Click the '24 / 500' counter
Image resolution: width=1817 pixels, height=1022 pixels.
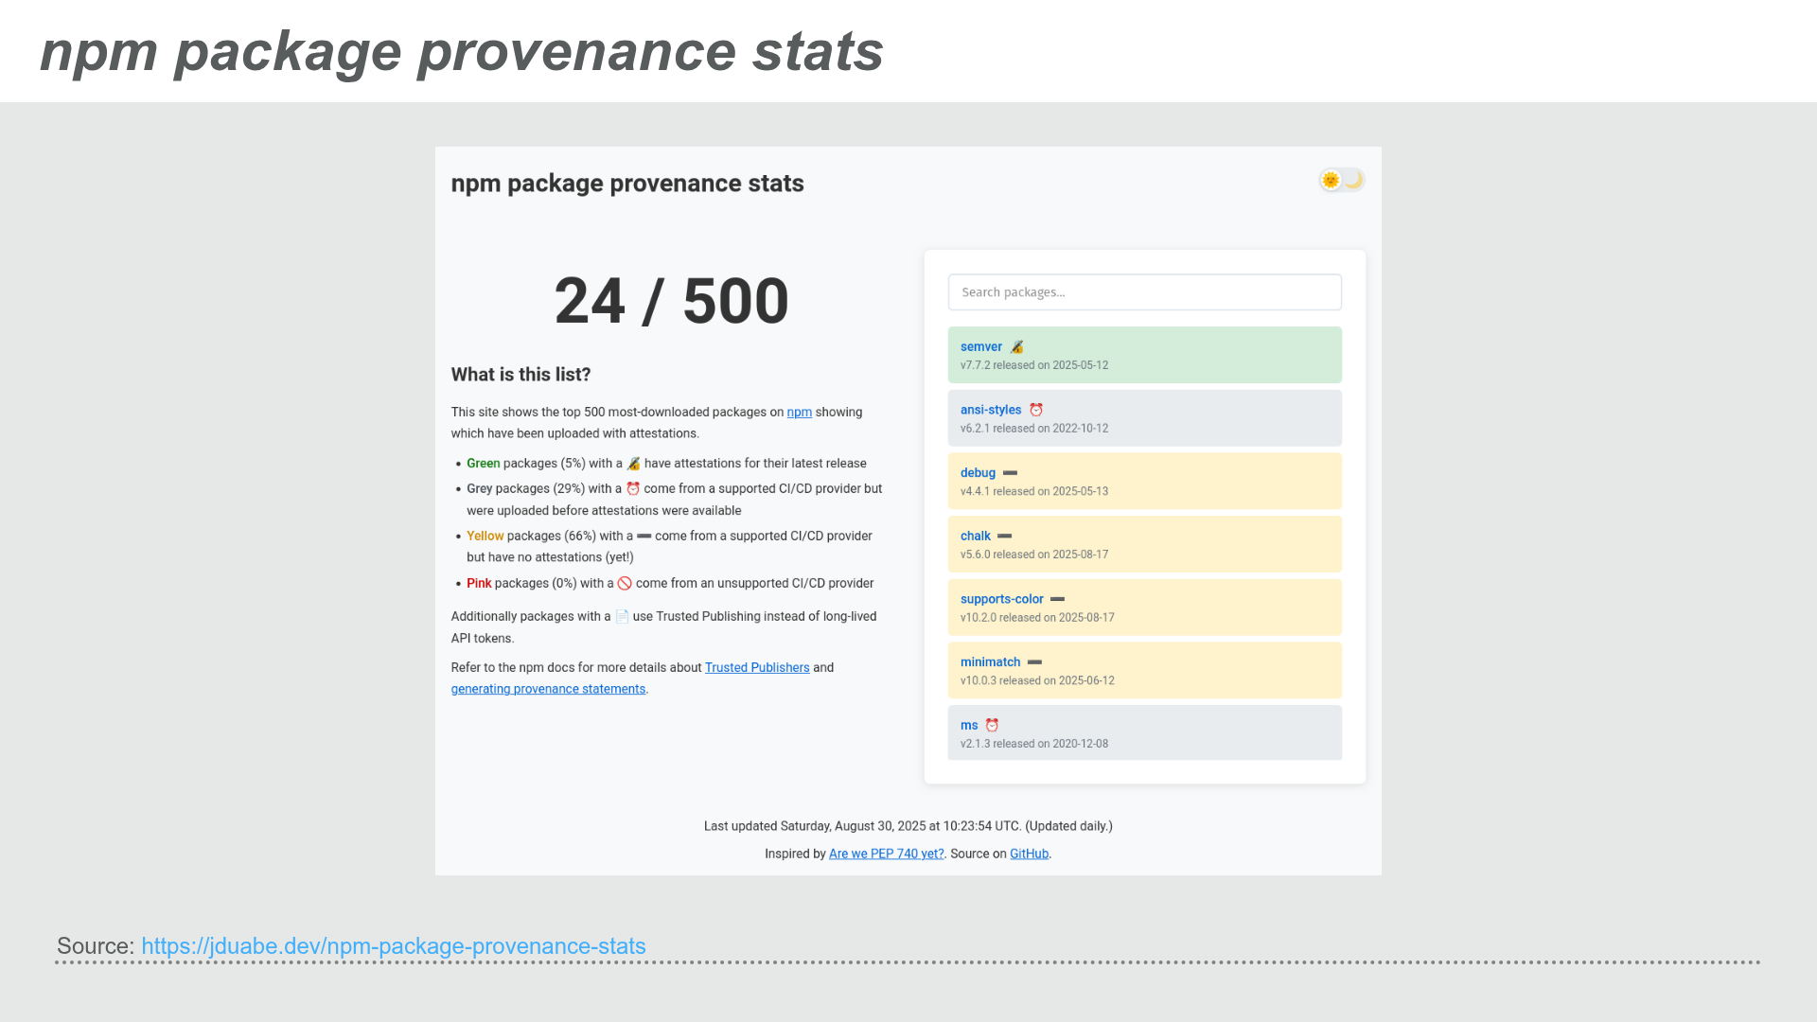click(x=671, y=301)
